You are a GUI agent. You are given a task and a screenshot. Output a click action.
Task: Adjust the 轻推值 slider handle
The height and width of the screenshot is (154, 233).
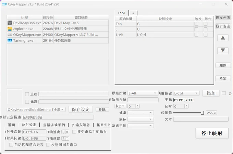click(203, 113)
